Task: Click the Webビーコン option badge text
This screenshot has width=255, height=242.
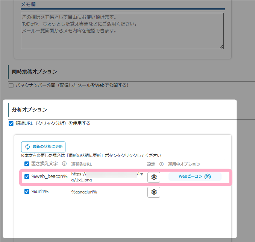Action: 190,177
